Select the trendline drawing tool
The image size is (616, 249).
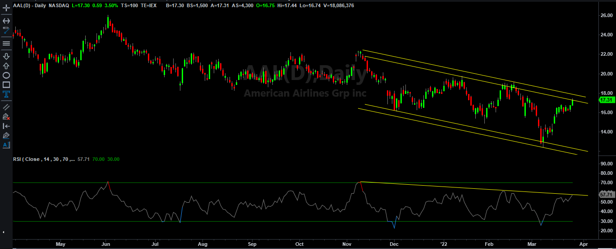tap(6, 31)
